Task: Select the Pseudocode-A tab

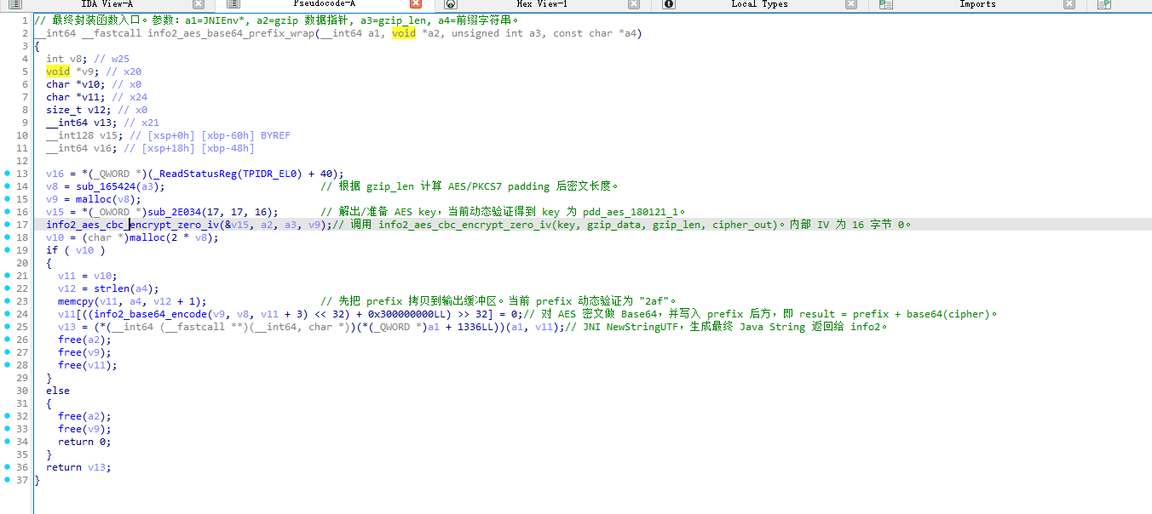Action: tap(323, 4)
